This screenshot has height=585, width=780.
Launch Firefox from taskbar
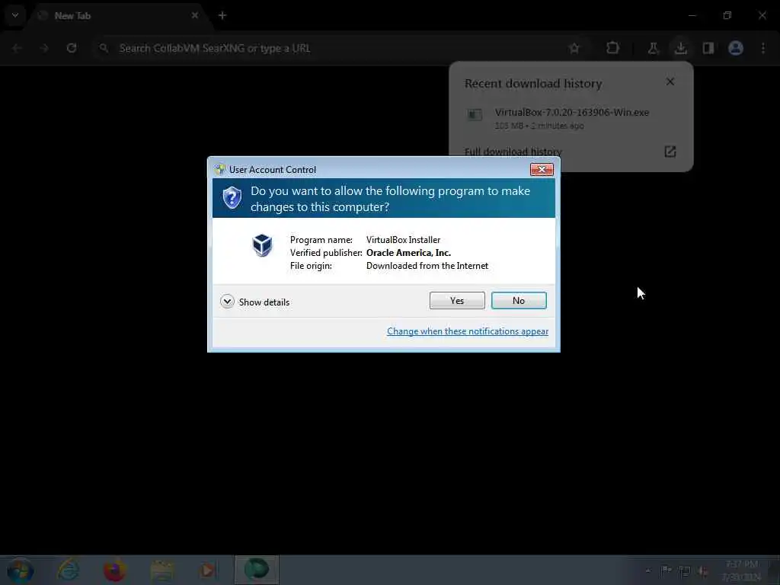point(114,570)
